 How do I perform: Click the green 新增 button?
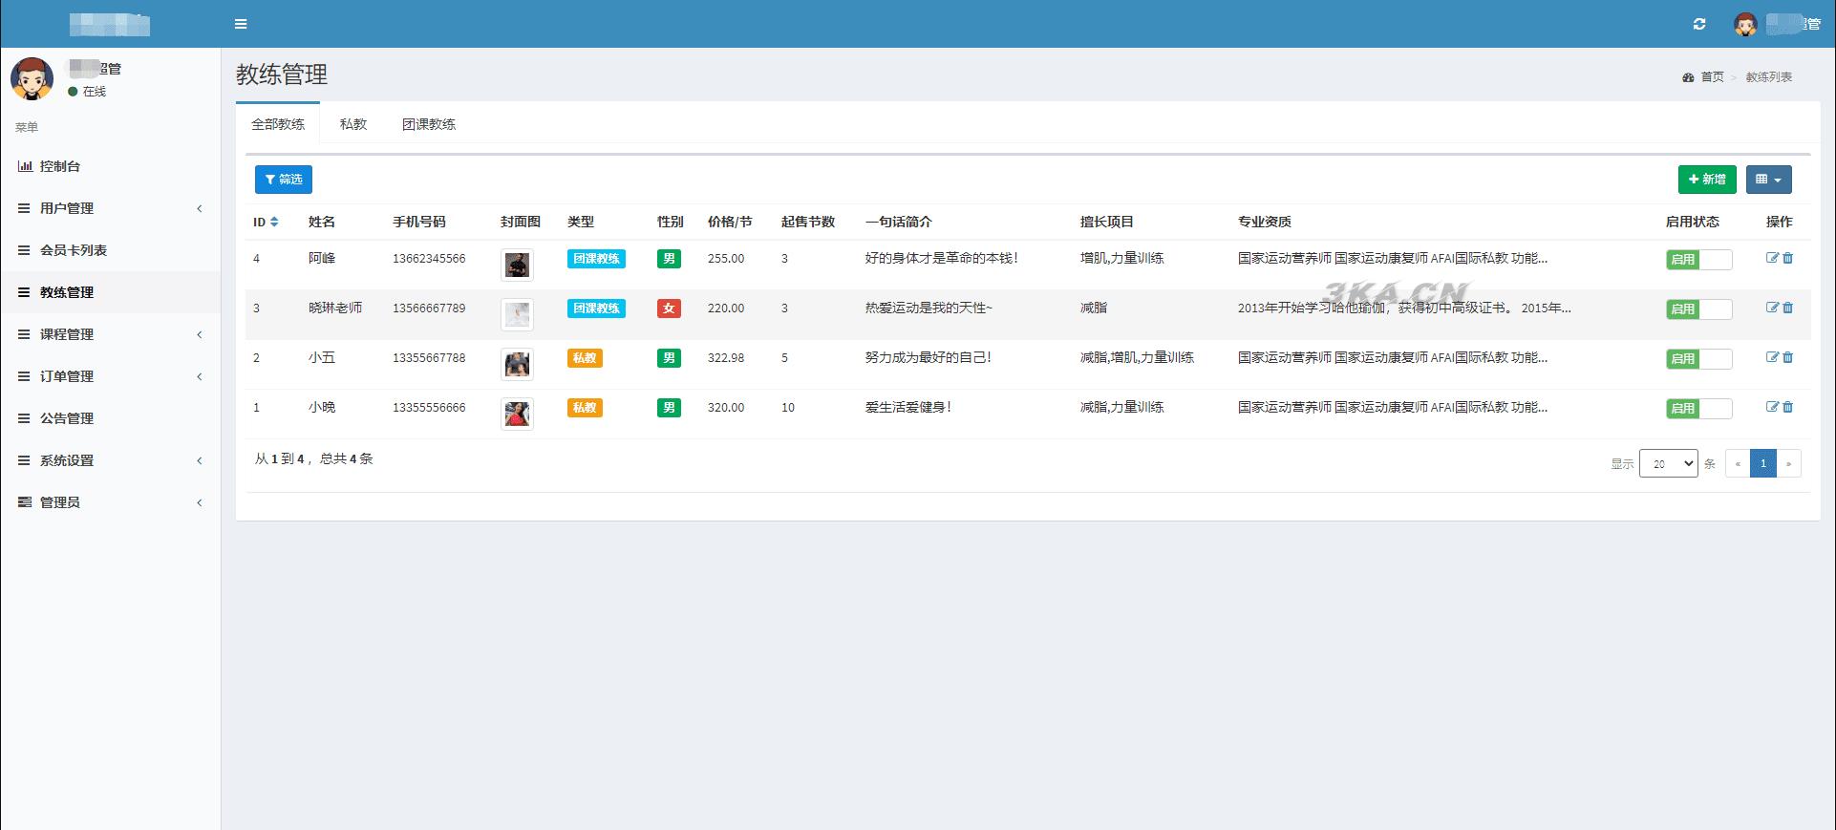[1706, 180]
